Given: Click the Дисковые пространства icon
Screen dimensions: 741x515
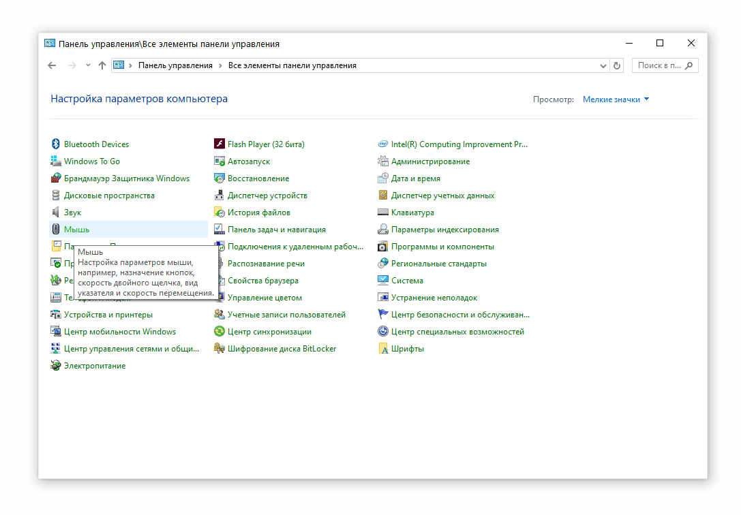Looking at the screenshot, I should (x=56, y=195).
